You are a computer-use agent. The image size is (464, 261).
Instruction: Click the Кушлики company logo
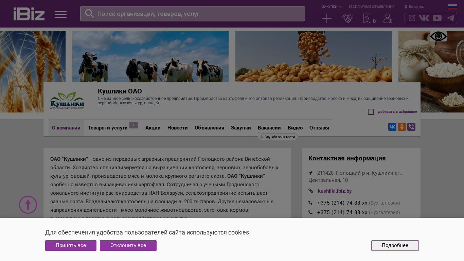(67, 101)
